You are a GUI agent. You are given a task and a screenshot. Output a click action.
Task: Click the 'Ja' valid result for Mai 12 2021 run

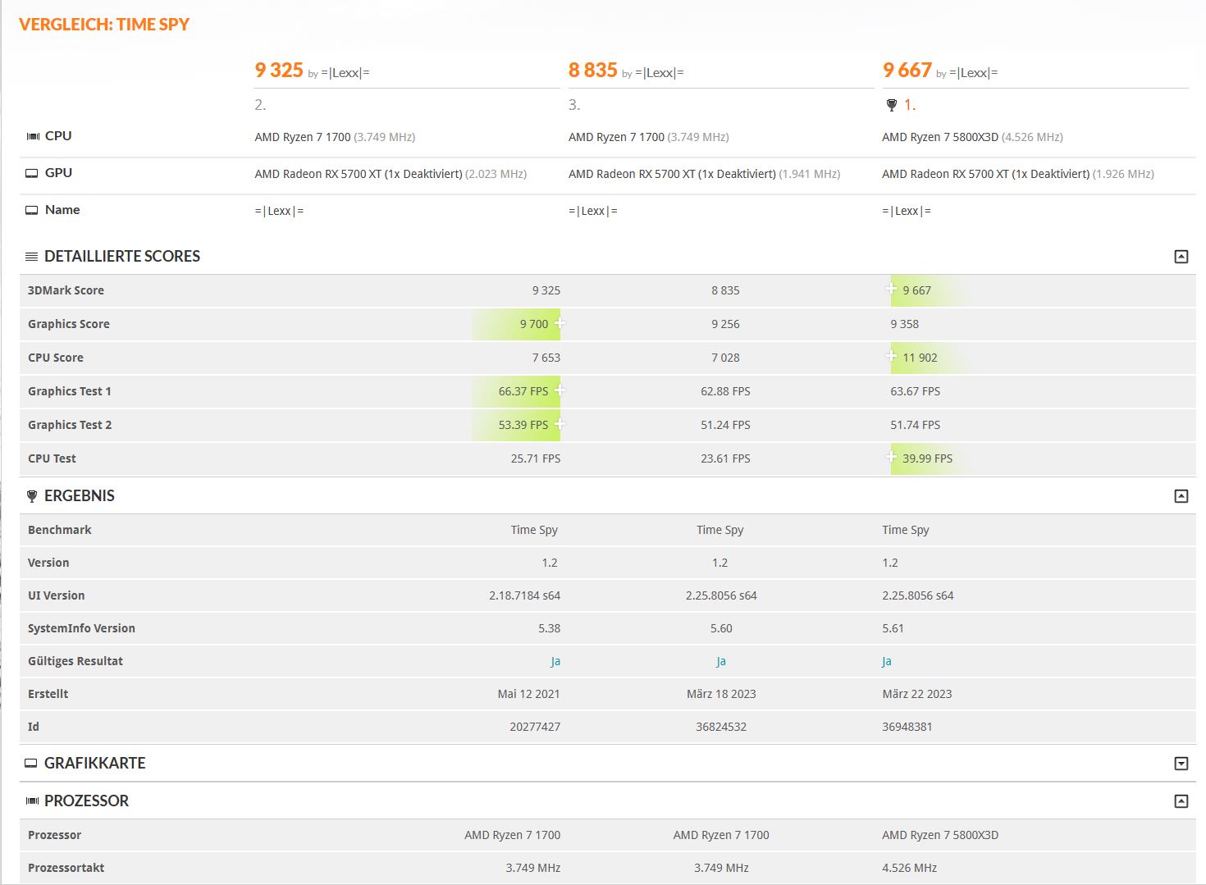(555, 661)
